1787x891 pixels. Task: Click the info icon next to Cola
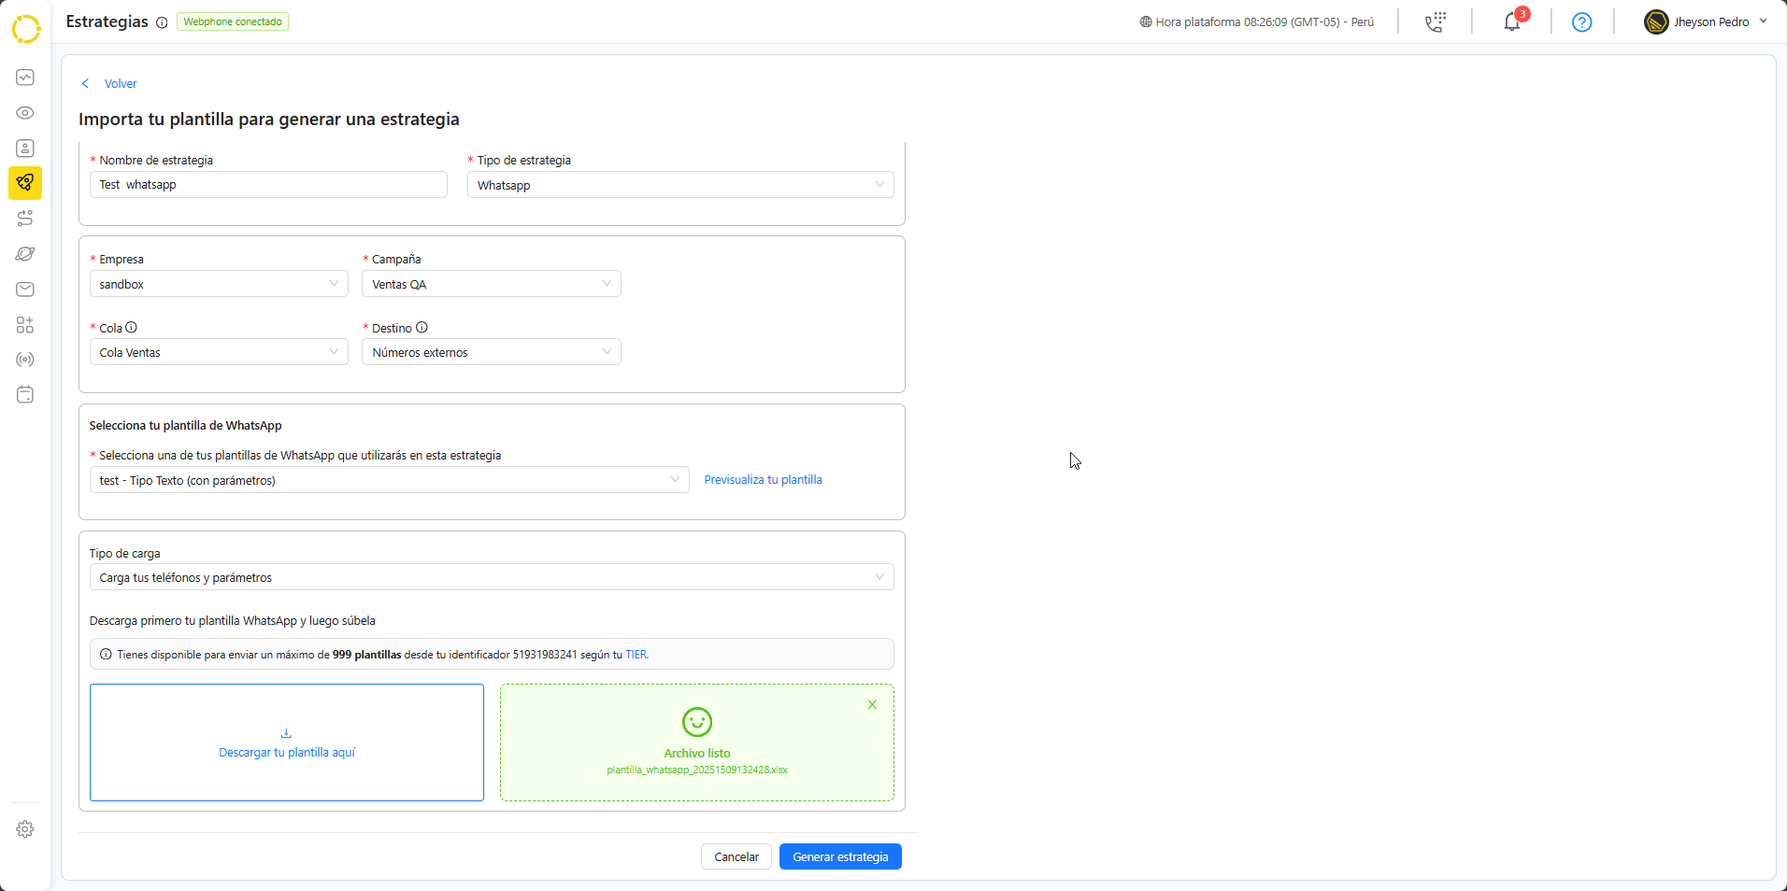pos(132,328)
